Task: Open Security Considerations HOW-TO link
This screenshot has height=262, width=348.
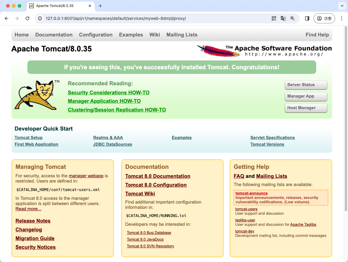Action: 109,92
